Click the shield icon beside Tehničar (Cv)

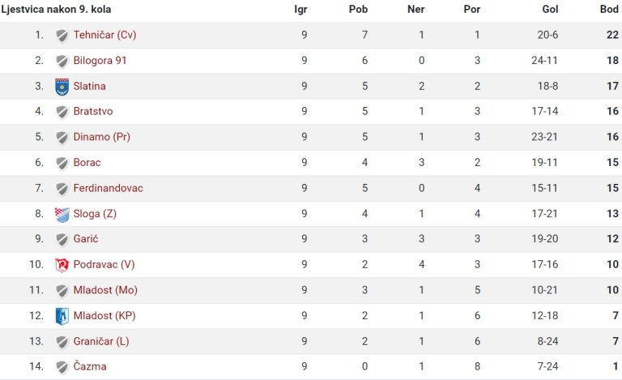62,36
